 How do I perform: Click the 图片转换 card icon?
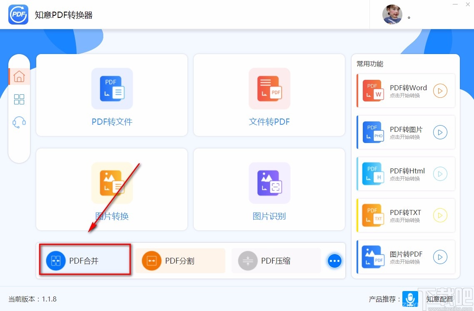point(112,183)
